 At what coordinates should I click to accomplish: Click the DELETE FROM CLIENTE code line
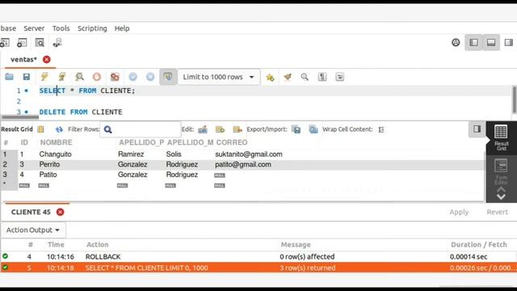coord(81,112)
